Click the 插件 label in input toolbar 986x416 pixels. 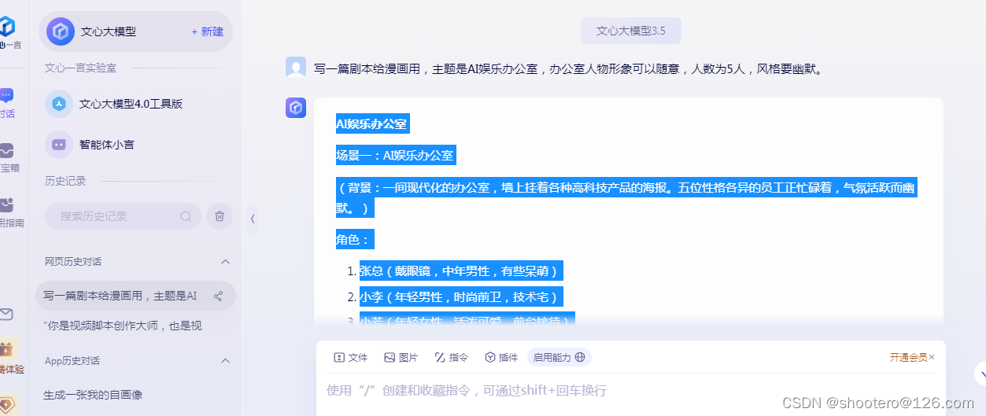[508, 357]
